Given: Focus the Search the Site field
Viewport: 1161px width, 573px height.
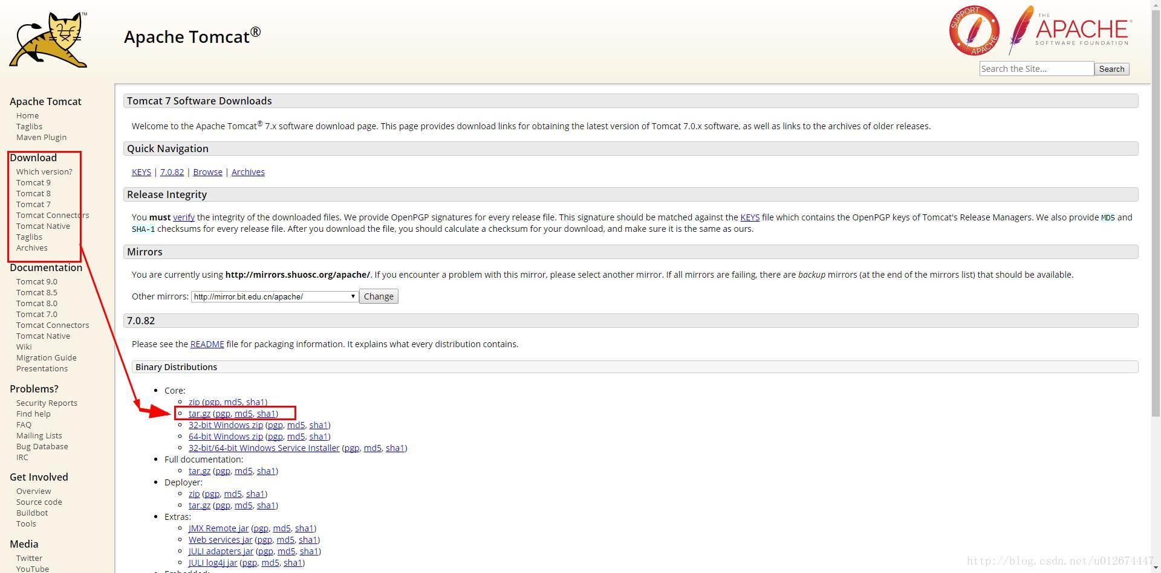Looking at the screenshot, I should [1036, 69].
